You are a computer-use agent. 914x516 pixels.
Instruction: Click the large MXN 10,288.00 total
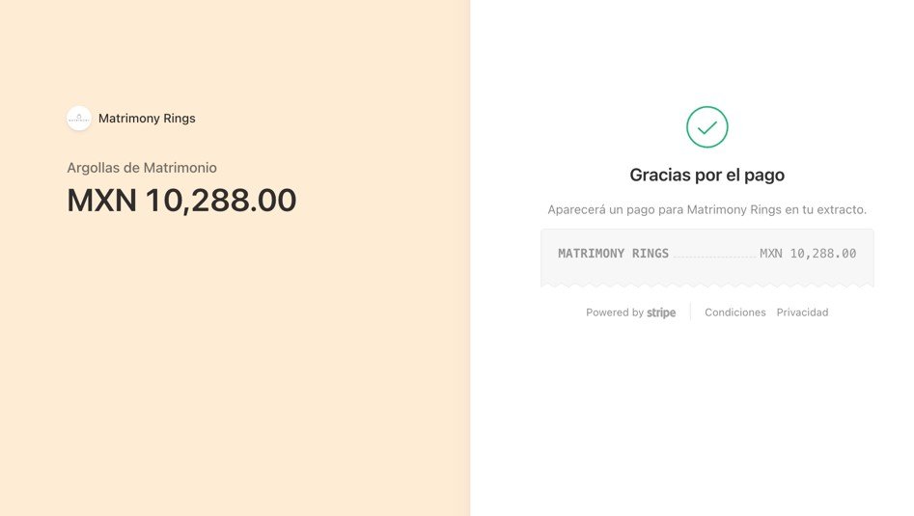[181, 201]
